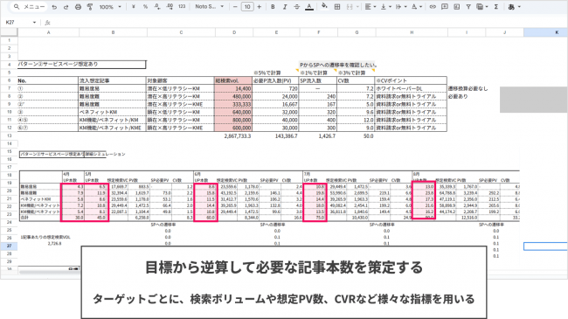Open the fill color bucket
Screen dimensions: 568x319
[x=324, y=6]
